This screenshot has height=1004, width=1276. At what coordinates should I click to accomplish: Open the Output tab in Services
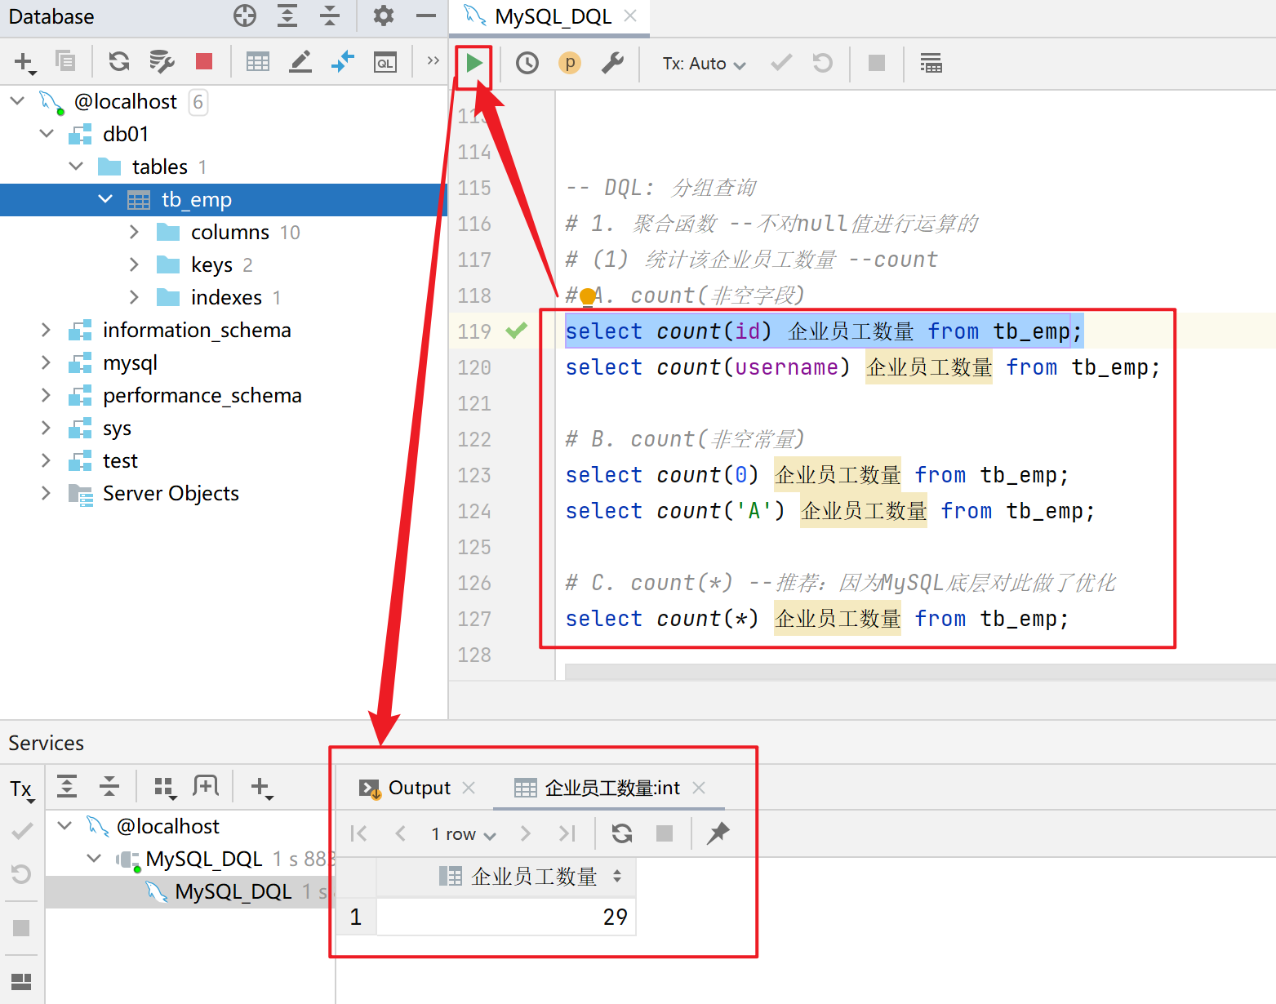(419, 788)
